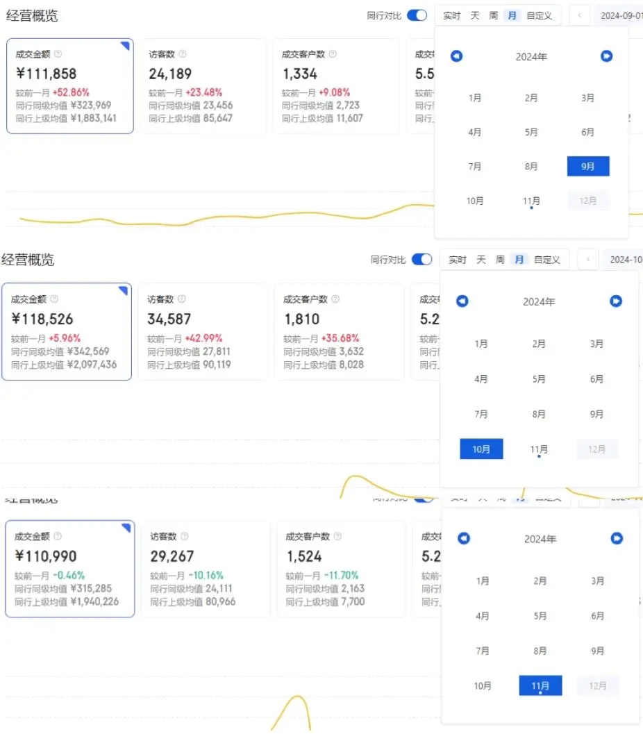This screenshot has width=643, height=750.
Task: Select highlighted 11月 in the third calendar
Action: [x=540, y=685]
